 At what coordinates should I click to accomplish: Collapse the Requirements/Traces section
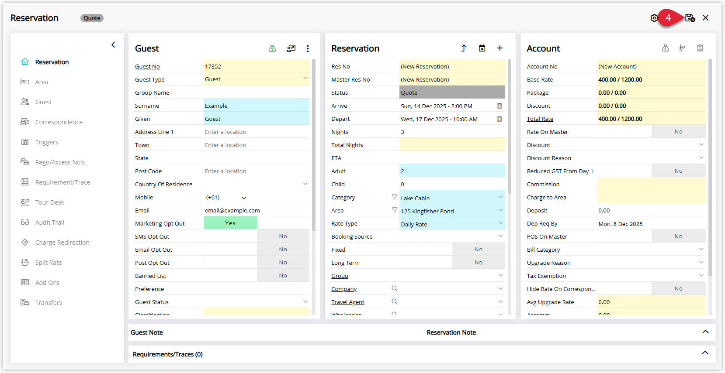[705, 353]
